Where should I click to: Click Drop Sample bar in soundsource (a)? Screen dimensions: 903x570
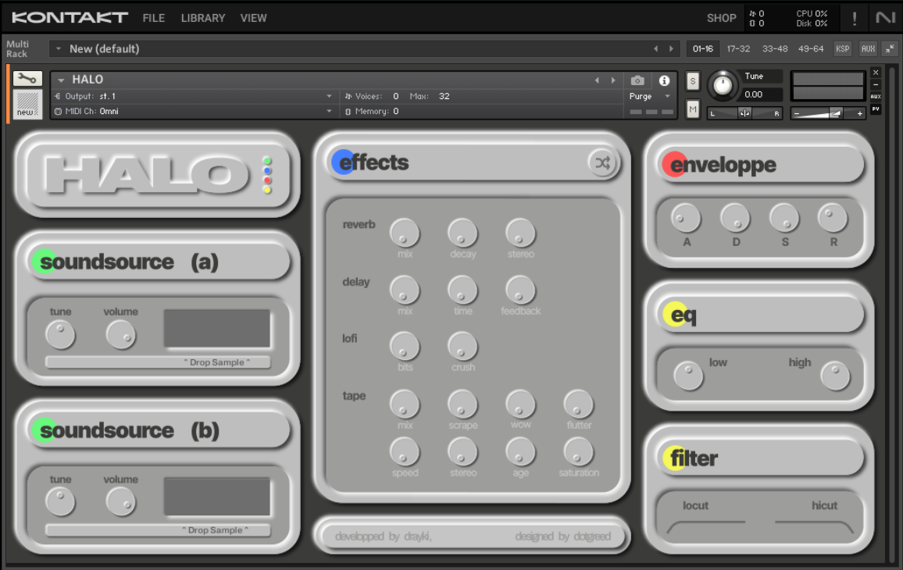point(158,362)
